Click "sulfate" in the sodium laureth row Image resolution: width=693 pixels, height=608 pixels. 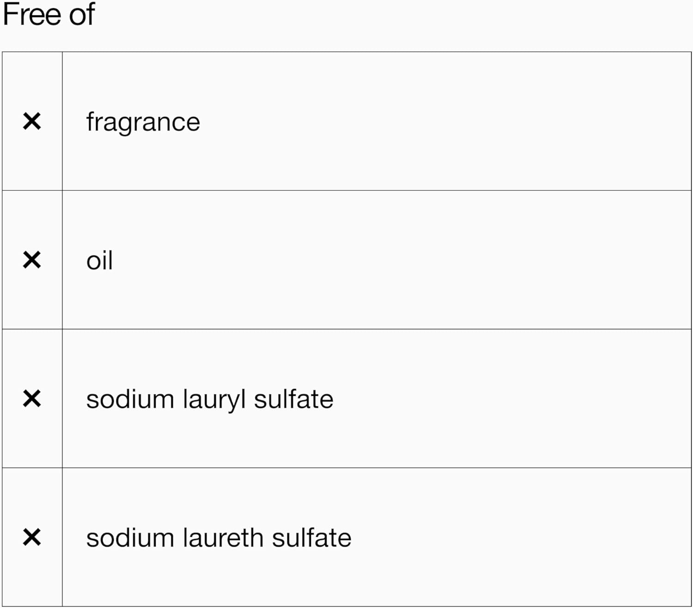point(311,538)
